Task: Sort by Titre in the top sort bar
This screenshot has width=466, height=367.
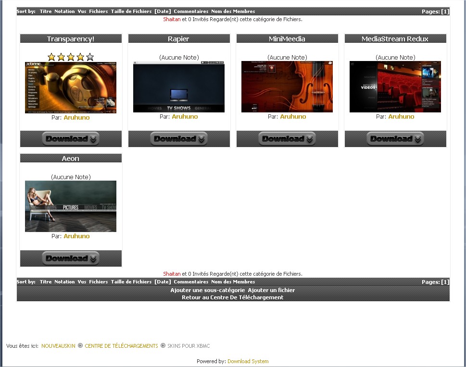Action: (46, 11)
